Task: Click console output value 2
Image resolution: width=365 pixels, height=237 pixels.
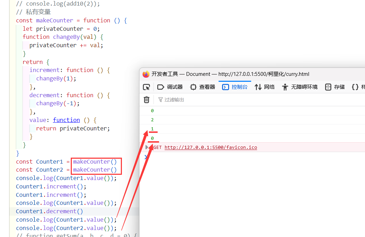Action: [x=152, y=120]
